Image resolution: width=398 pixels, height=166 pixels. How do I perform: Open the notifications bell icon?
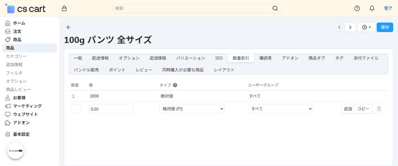[372, 8]
